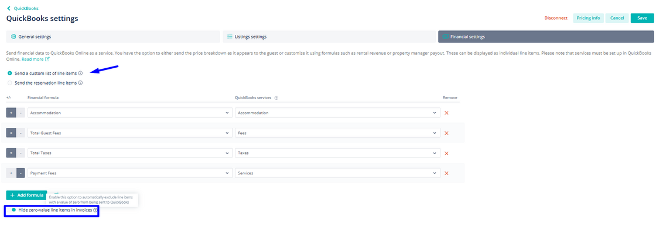Open help icon beside QuickBooks services header
The image size is (656, 234).
276,97
